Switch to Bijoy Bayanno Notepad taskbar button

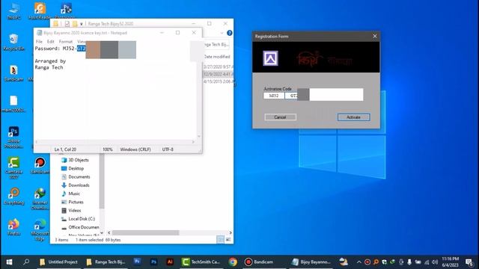[x=311, y=262]
